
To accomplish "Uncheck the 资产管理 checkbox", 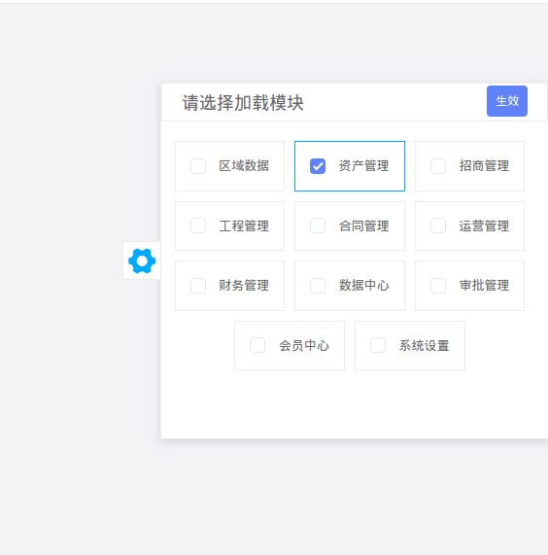I will [318, 166].
